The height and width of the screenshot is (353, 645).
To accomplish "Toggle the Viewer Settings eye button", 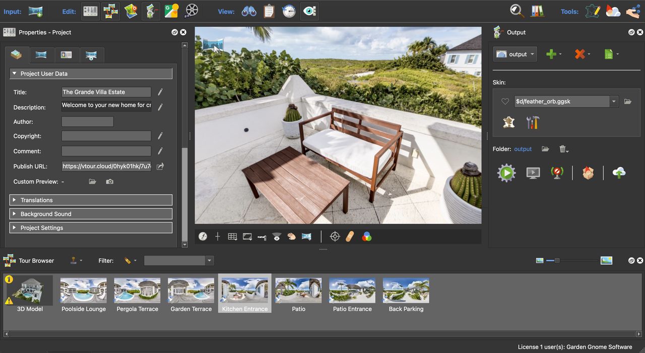I will coord(309,11).
